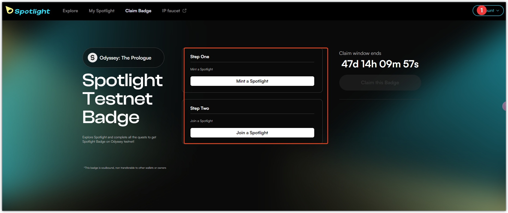Viewport: 508px width, 213px height.
Task: Open the Explore page
Action: coord(70,11)
